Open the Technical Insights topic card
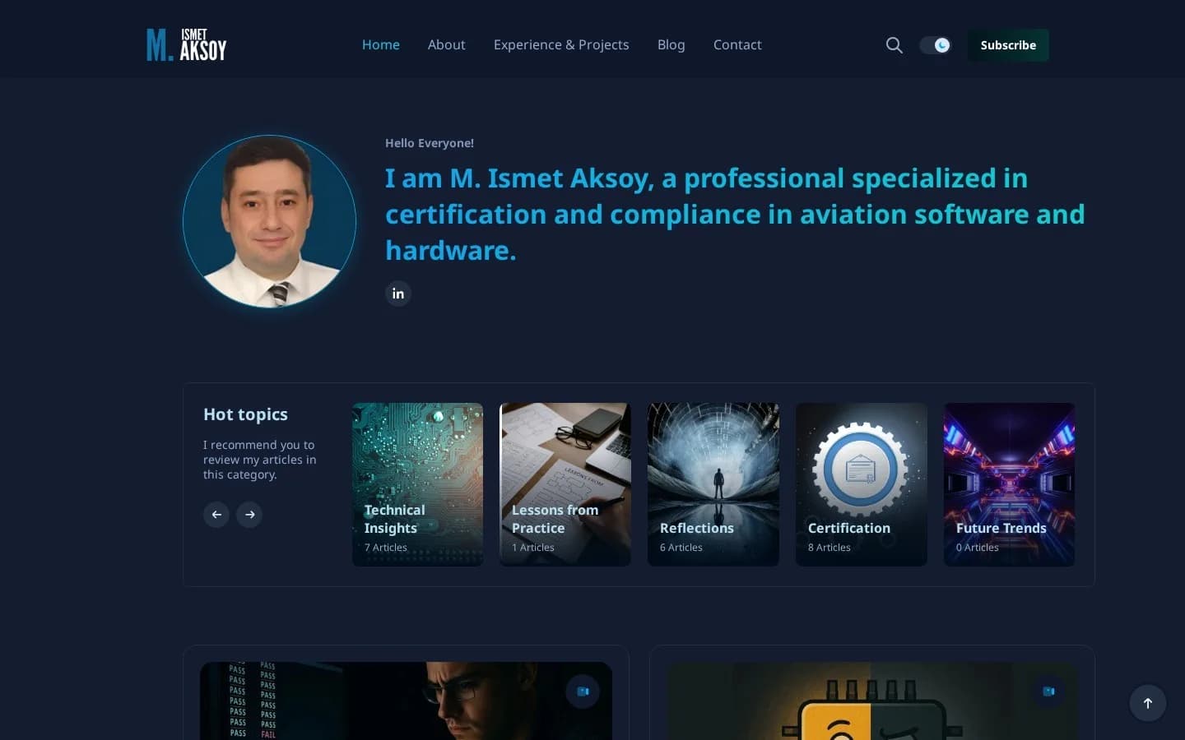This screenshot has width=1185, height=740. coord(418,484)
